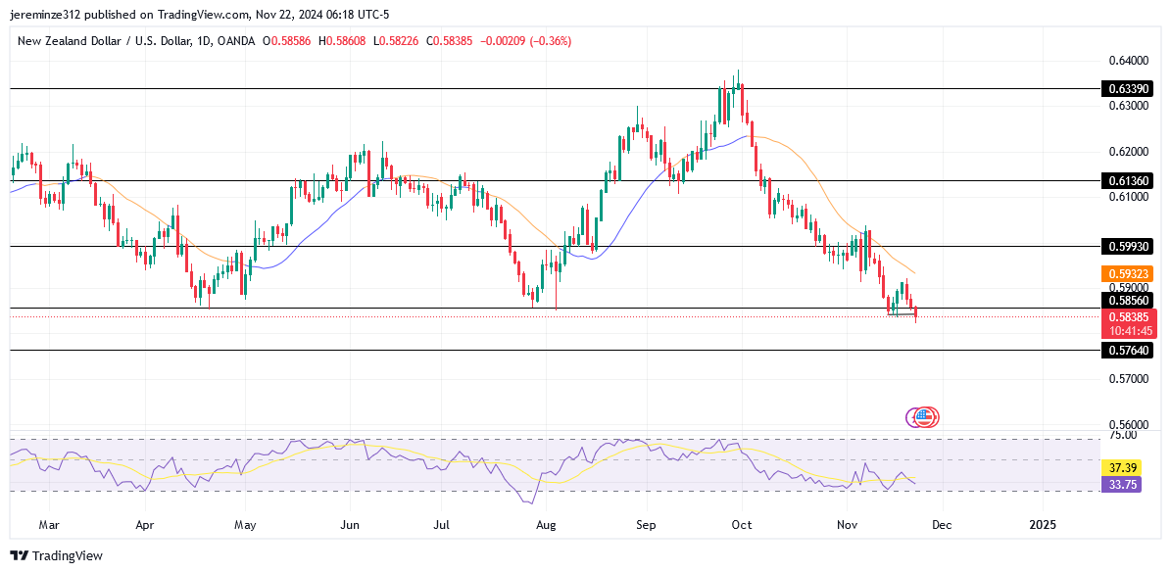Screen dimensions: 1171x573
Task: Select the 0.61360 horizontal line price label
Action: [x=1128, y=180]
